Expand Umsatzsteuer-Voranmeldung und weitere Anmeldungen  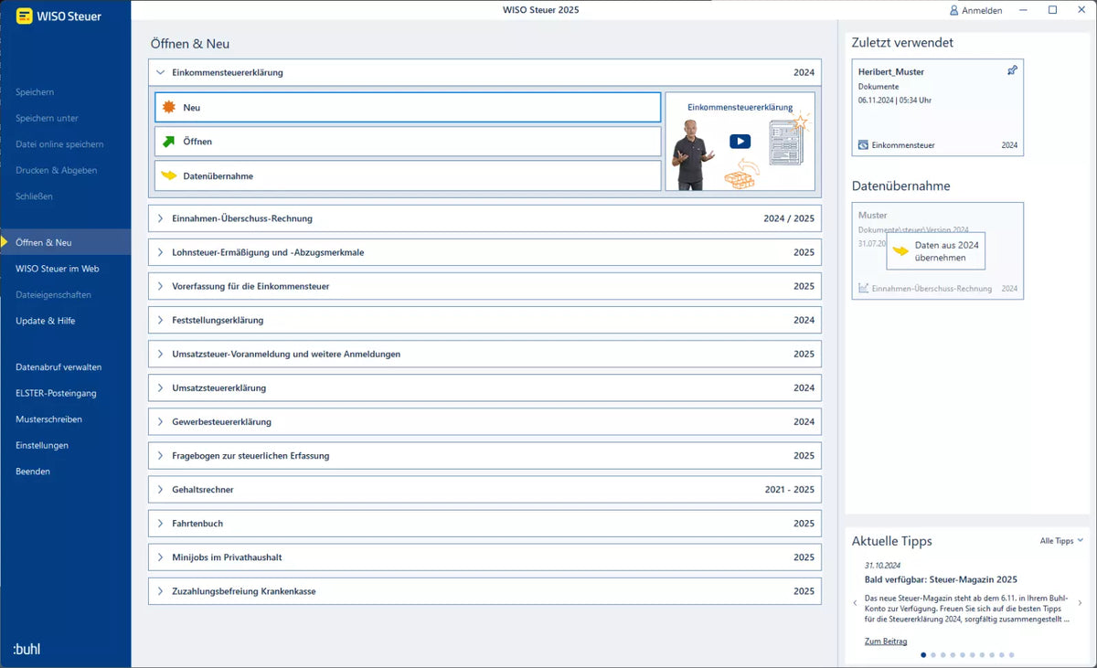point(160,354)
